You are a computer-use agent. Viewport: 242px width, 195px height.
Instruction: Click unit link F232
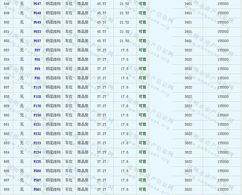pos(37,134)
